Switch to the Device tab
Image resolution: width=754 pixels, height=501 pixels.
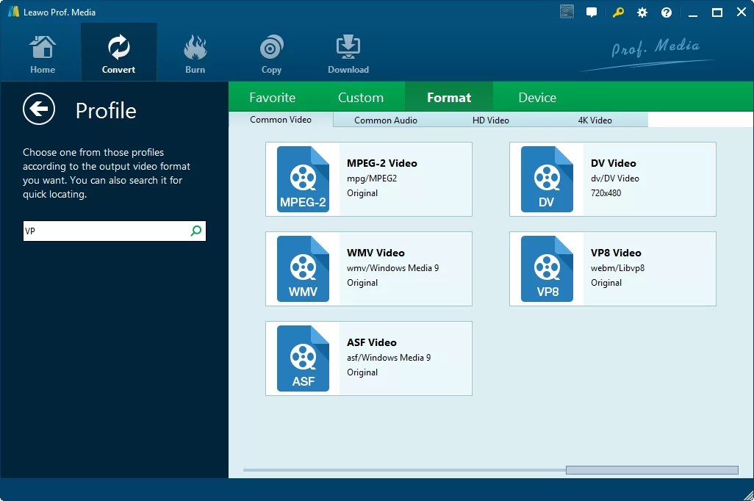point(537,96)
